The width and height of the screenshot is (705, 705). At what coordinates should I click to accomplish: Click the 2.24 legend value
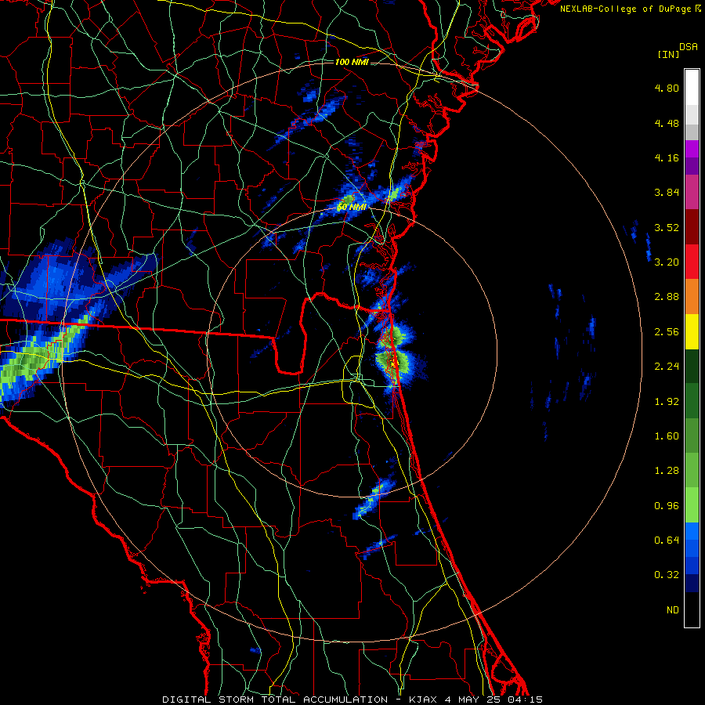click(x=667, y=367)
